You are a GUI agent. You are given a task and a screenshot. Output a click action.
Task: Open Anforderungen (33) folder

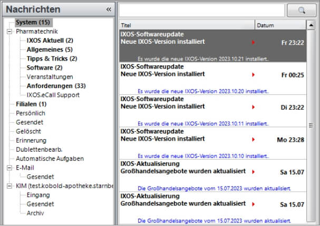(56, 86)
